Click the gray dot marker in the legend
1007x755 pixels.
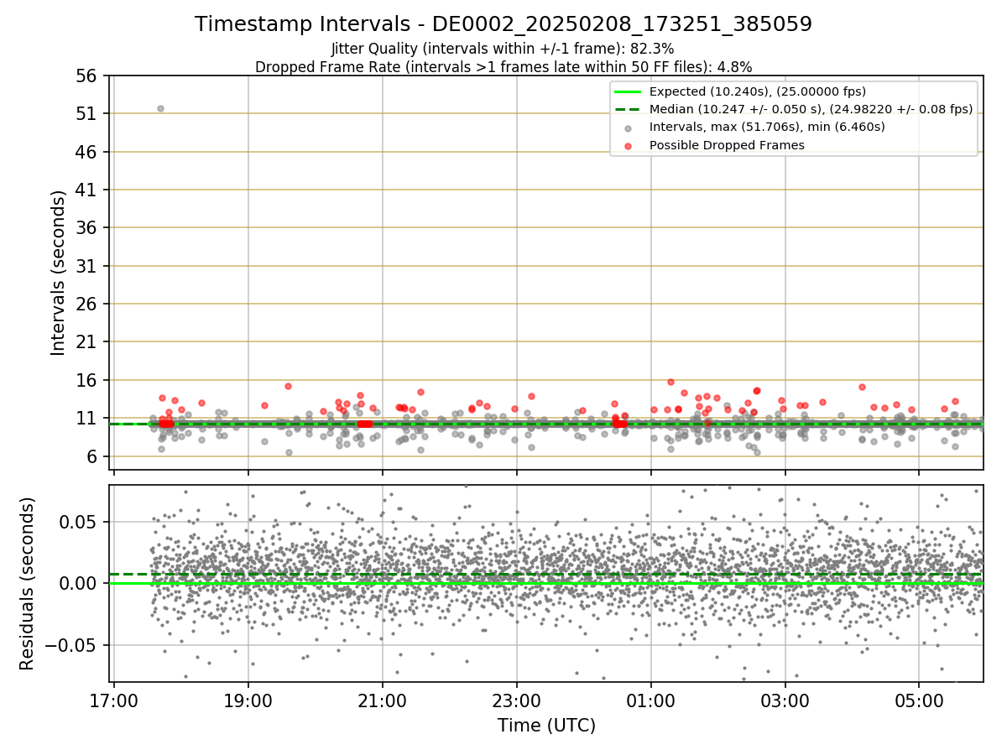(629, 128)
